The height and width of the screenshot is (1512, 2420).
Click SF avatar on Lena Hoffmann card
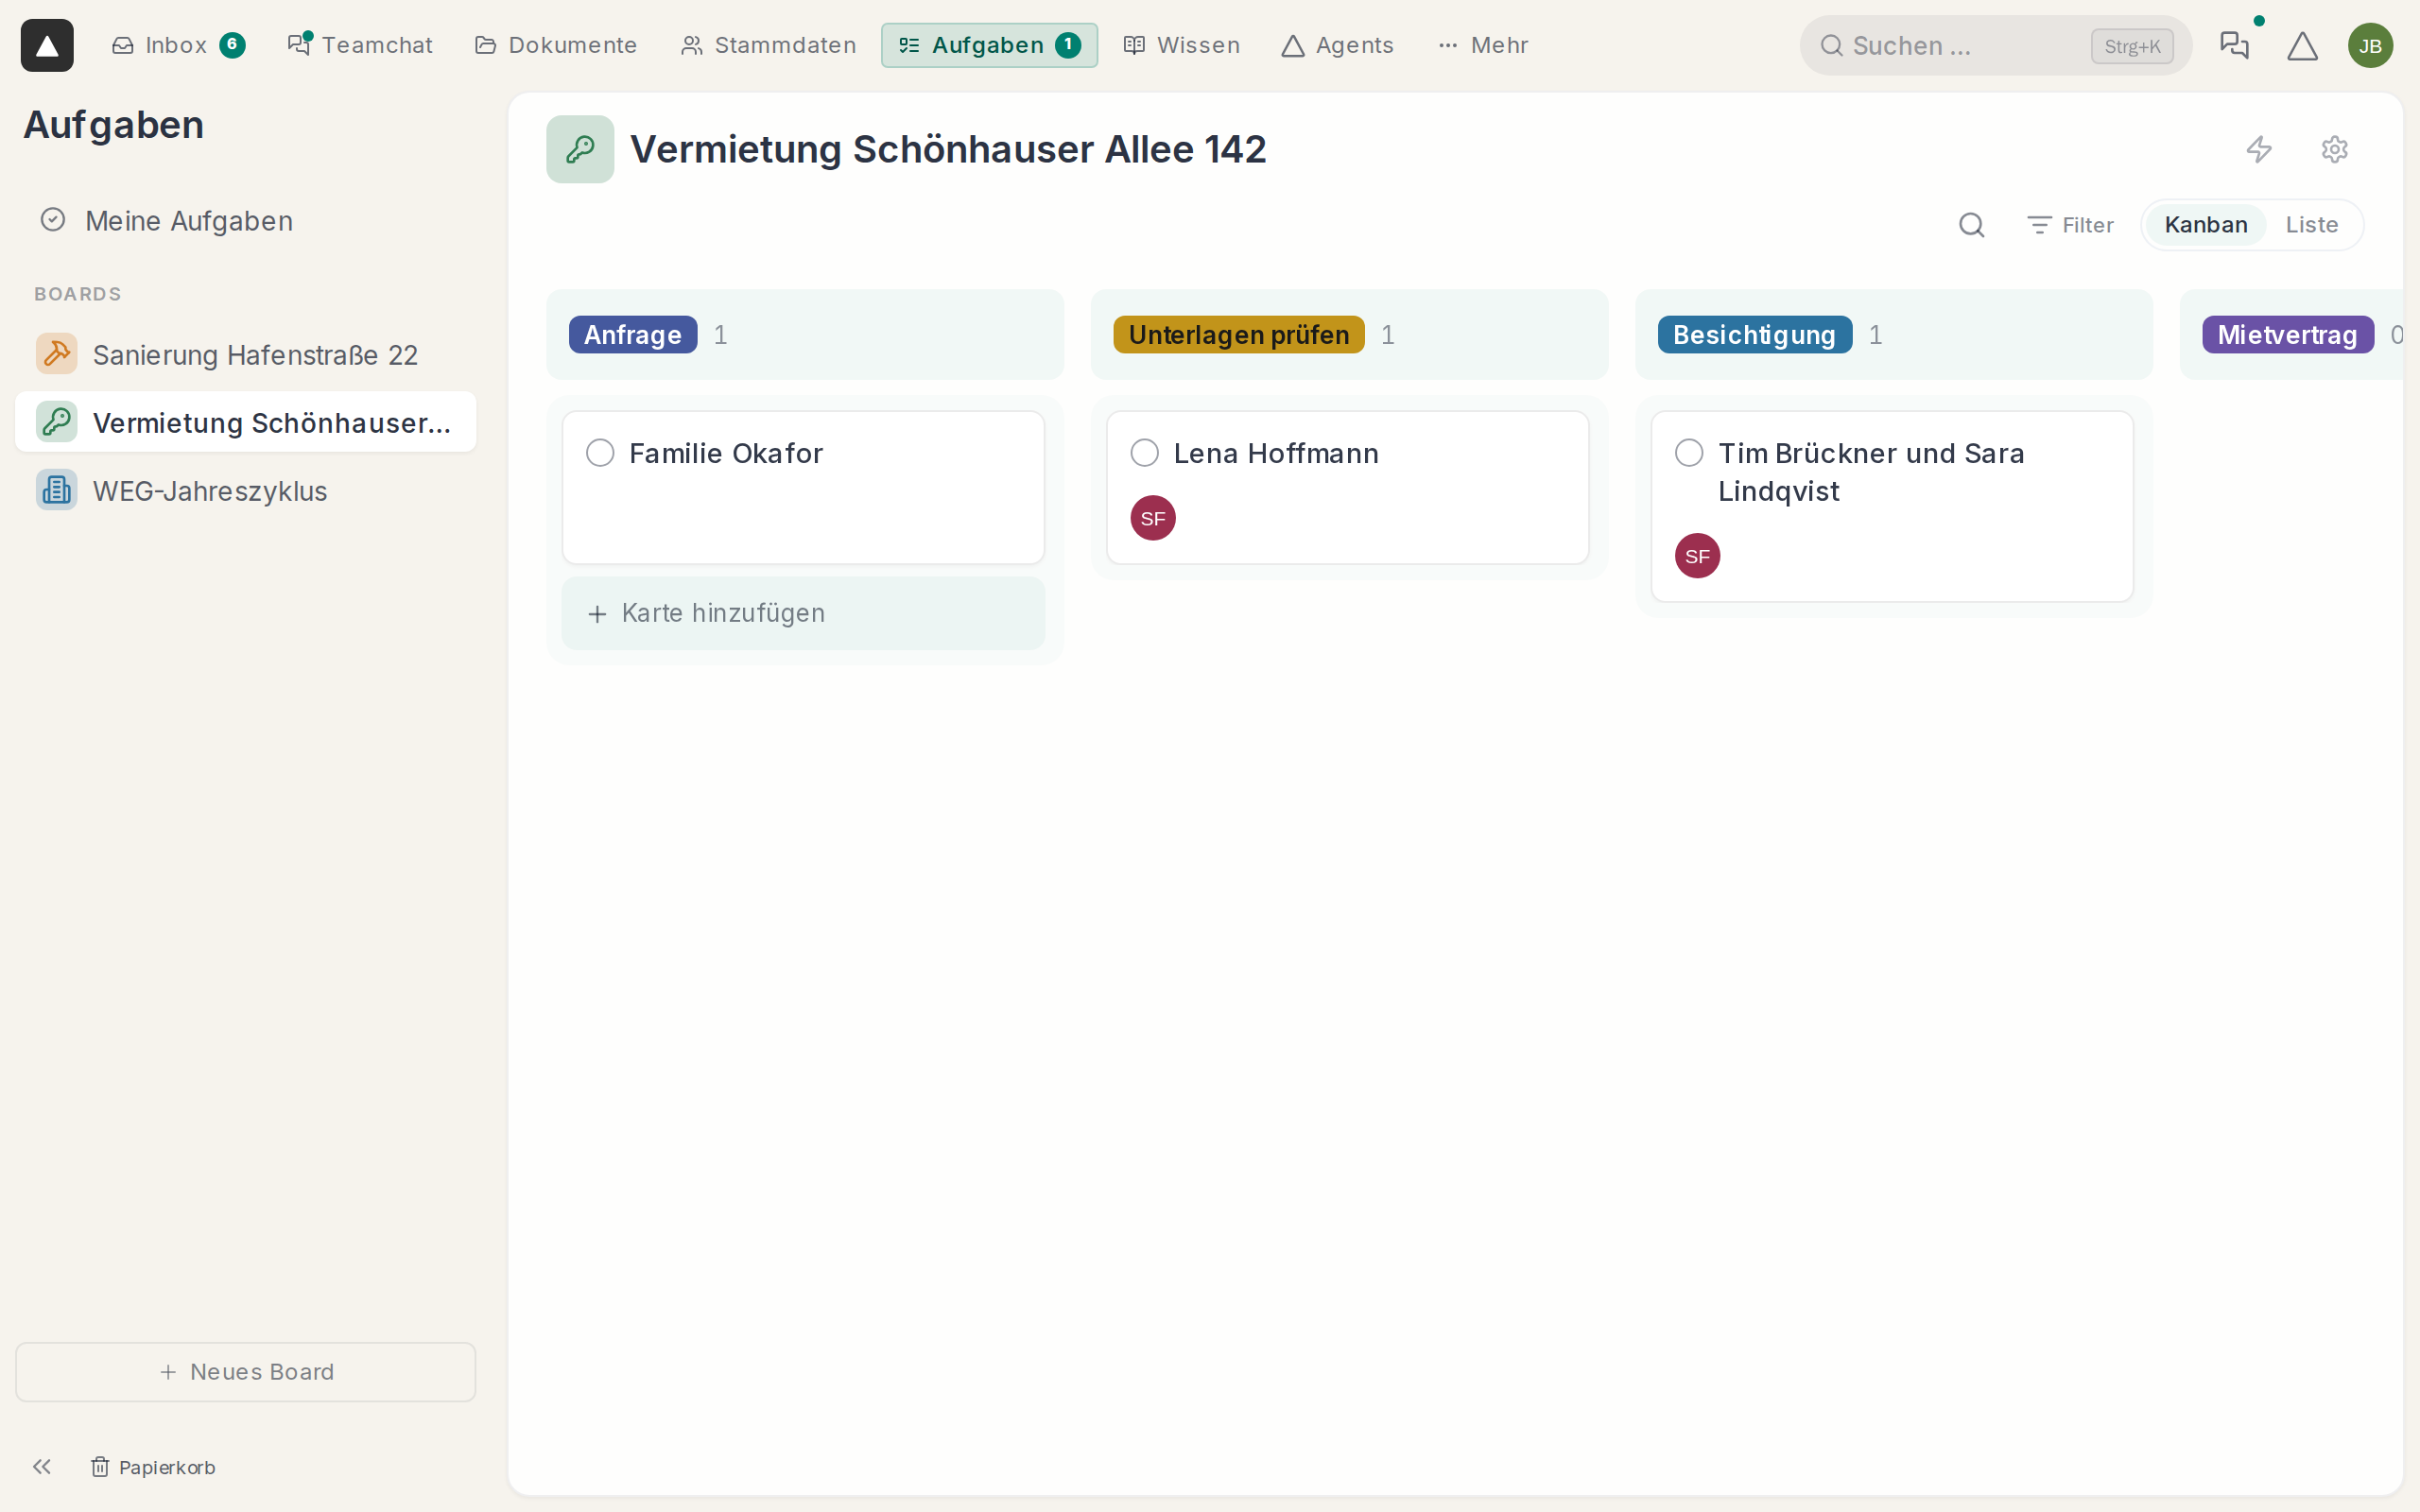pyautogui.click(x=1152, y=518)
